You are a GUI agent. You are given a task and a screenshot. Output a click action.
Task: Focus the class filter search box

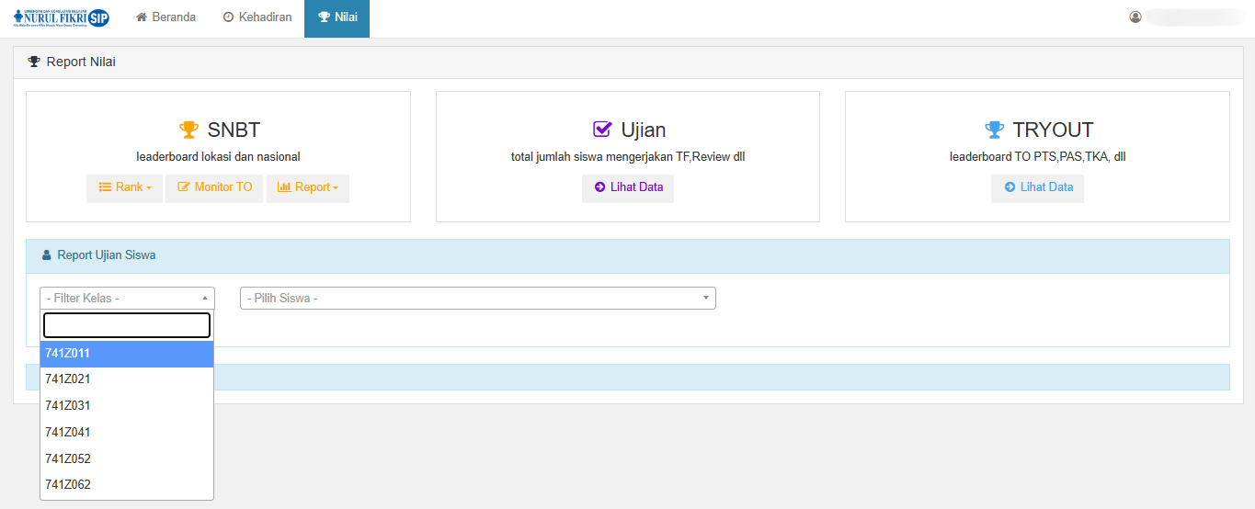click(127, 325)
